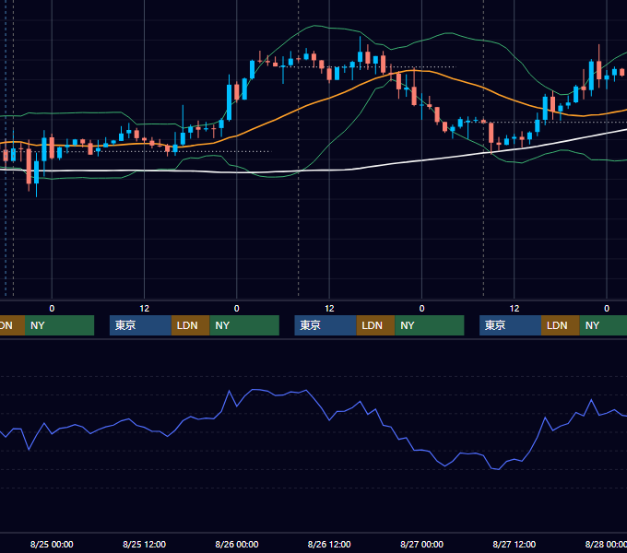The image size is (627, 553).
Task: Click the 8/25 12:00 date label
Action: click(145, 544)
